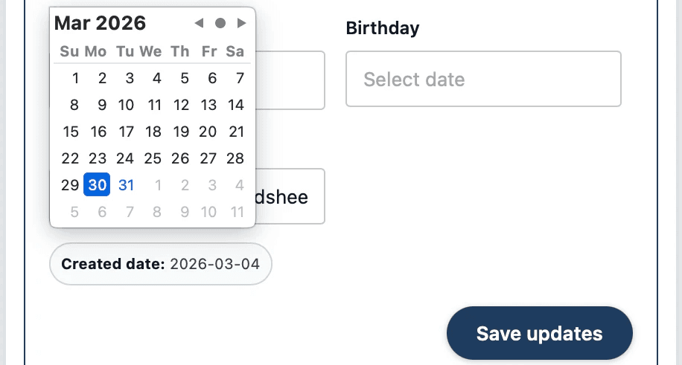
Task: Pick March 23 in the calendar
Action: [x=98, y=158]
